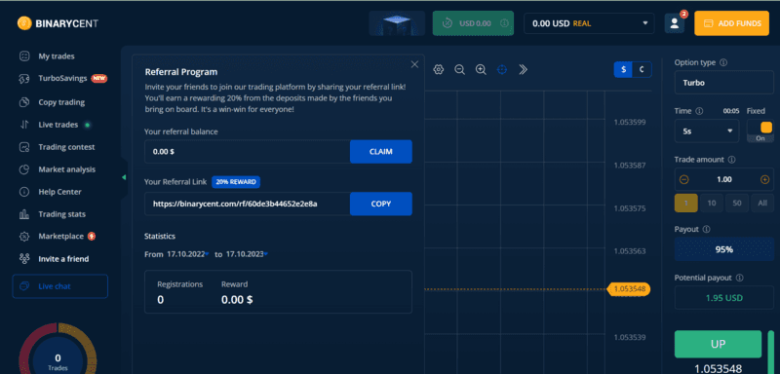
Task: Click the CLAIM button
Action: tap(381, 152)
